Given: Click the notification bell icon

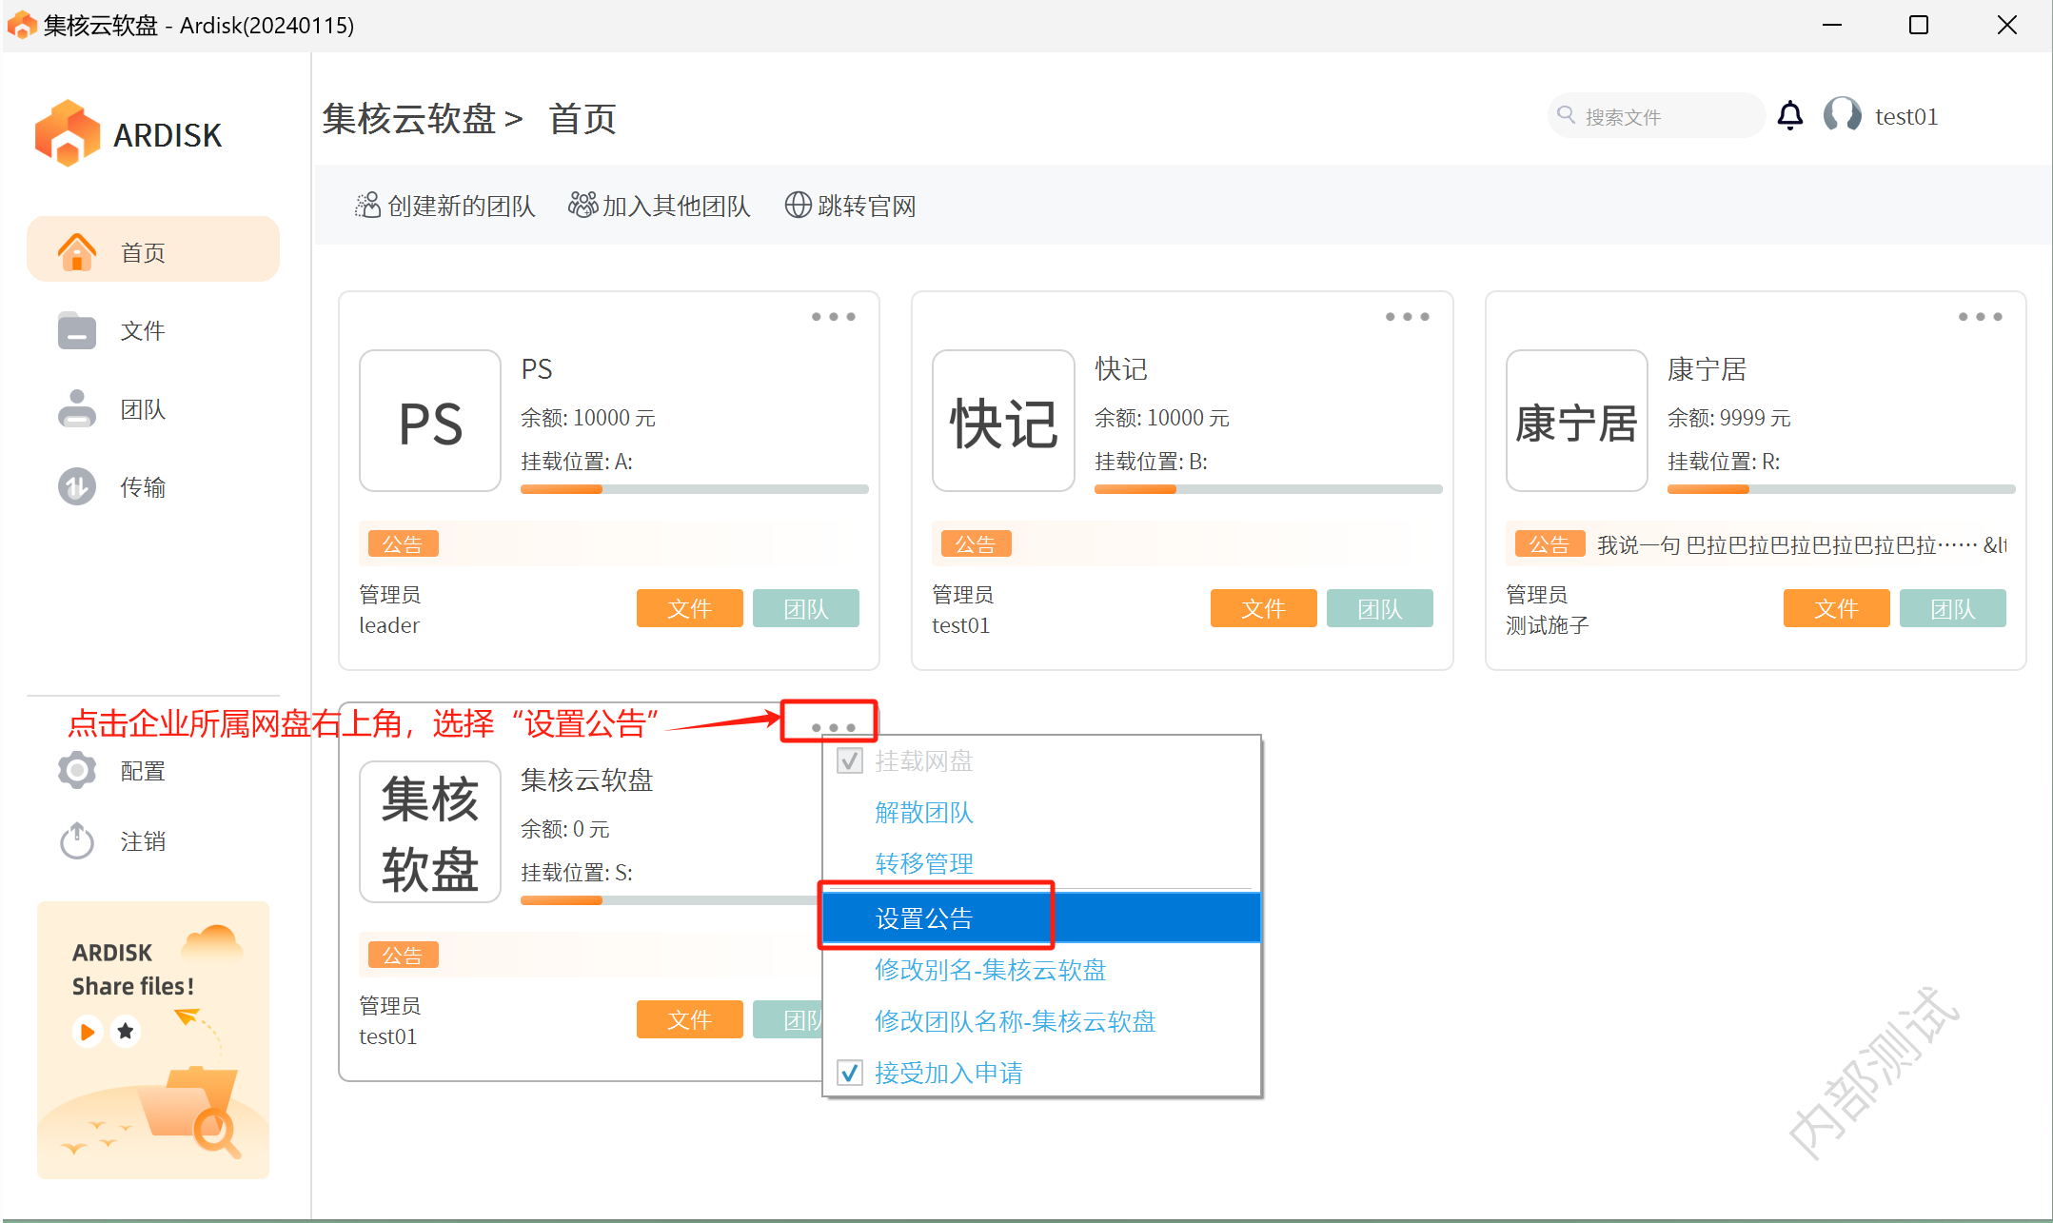Looking at the screenshot, I should (x=1789, y=116).
